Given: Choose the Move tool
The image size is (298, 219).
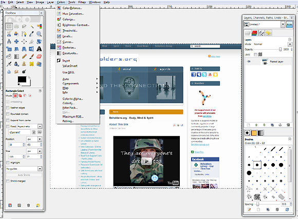Looking at the screenshot, I should (x=16, y=42).
